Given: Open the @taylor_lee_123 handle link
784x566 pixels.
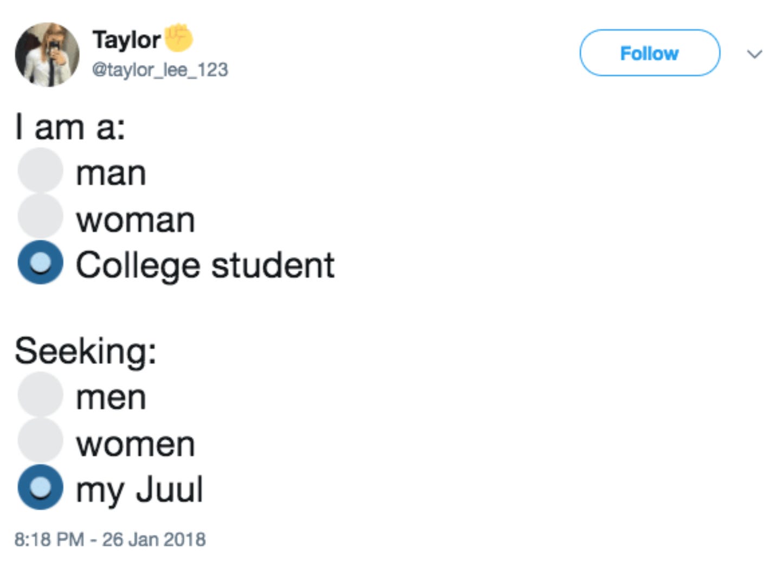Looking at the screenshot, I should click(160, 69).
